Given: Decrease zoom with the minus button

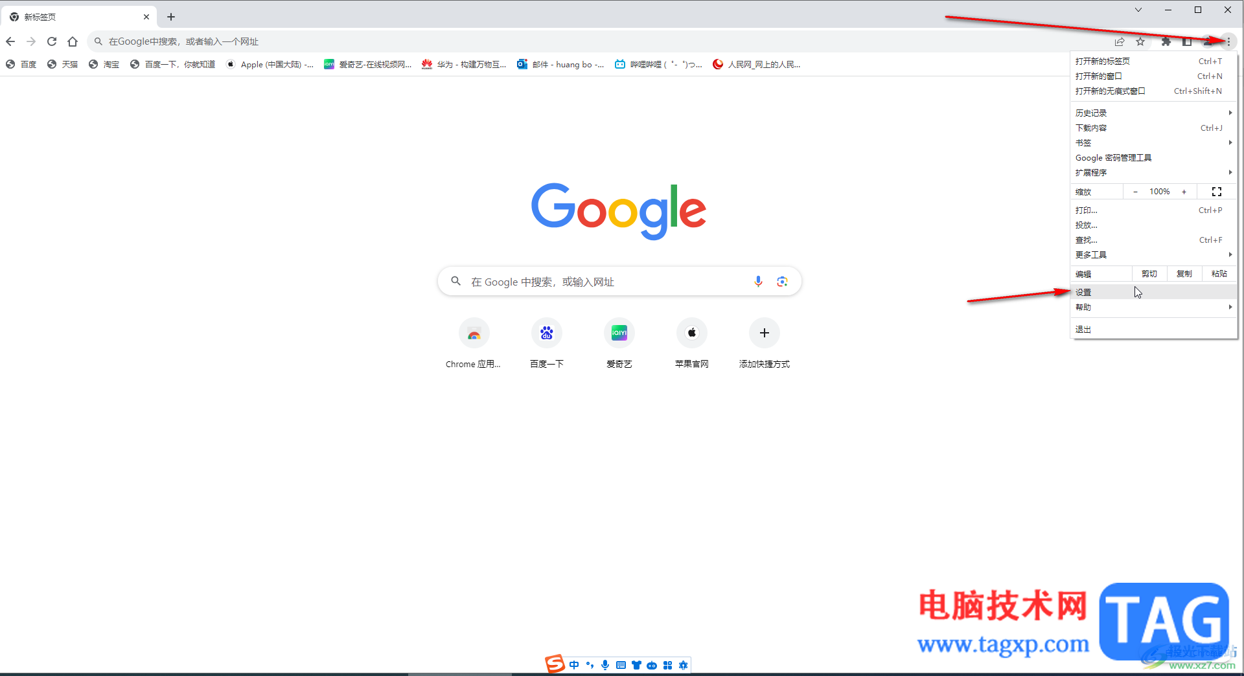Looking at the screenshot, I should pos(1135,192).
